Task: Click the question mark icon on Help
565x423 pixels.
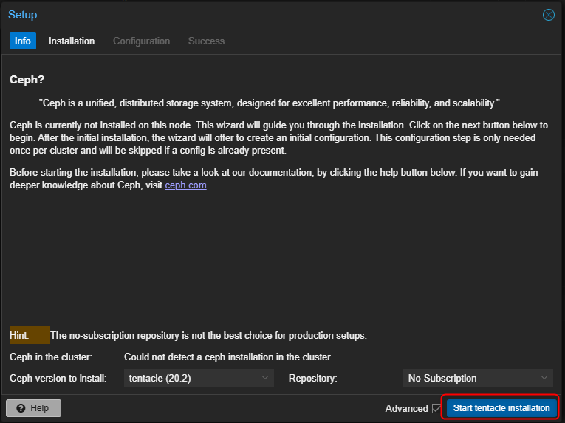Action: [x=21, y=408]
